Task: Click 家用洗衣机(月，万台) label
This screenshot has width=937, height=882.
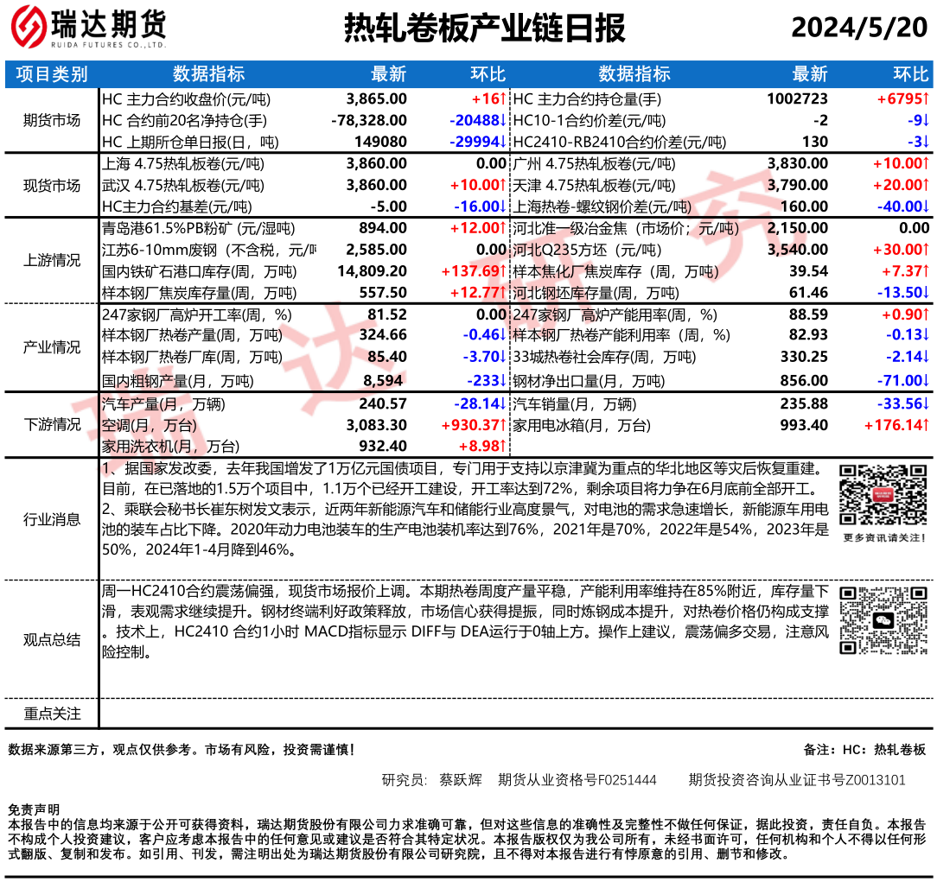Action: click(x=170, y=446)
